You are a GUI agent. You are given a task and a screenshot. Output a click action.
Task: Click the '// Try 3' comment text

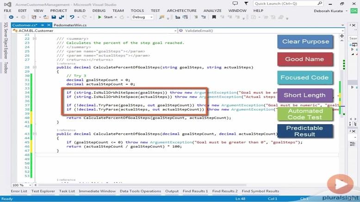point(76,76)
